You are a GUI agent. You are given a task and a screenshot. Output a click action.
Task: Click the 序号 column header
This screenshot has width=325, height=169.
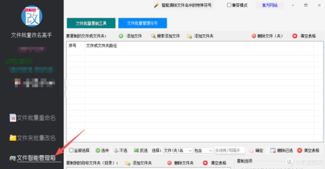[72, 46]
